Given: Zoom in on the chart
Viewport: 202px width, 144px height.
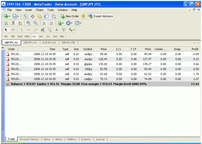Looking at the screenshot, I should [28, 23].
